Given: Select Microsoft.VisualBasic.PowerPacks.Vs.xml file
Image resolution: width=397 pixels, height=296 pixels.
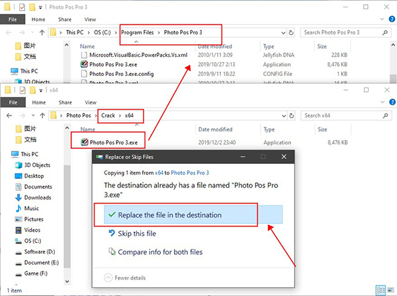Looking at the screenshot, I should click(138, 55).
